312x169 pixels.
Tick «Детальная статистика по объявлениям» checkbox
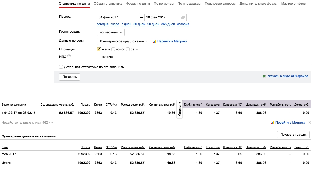61,67
